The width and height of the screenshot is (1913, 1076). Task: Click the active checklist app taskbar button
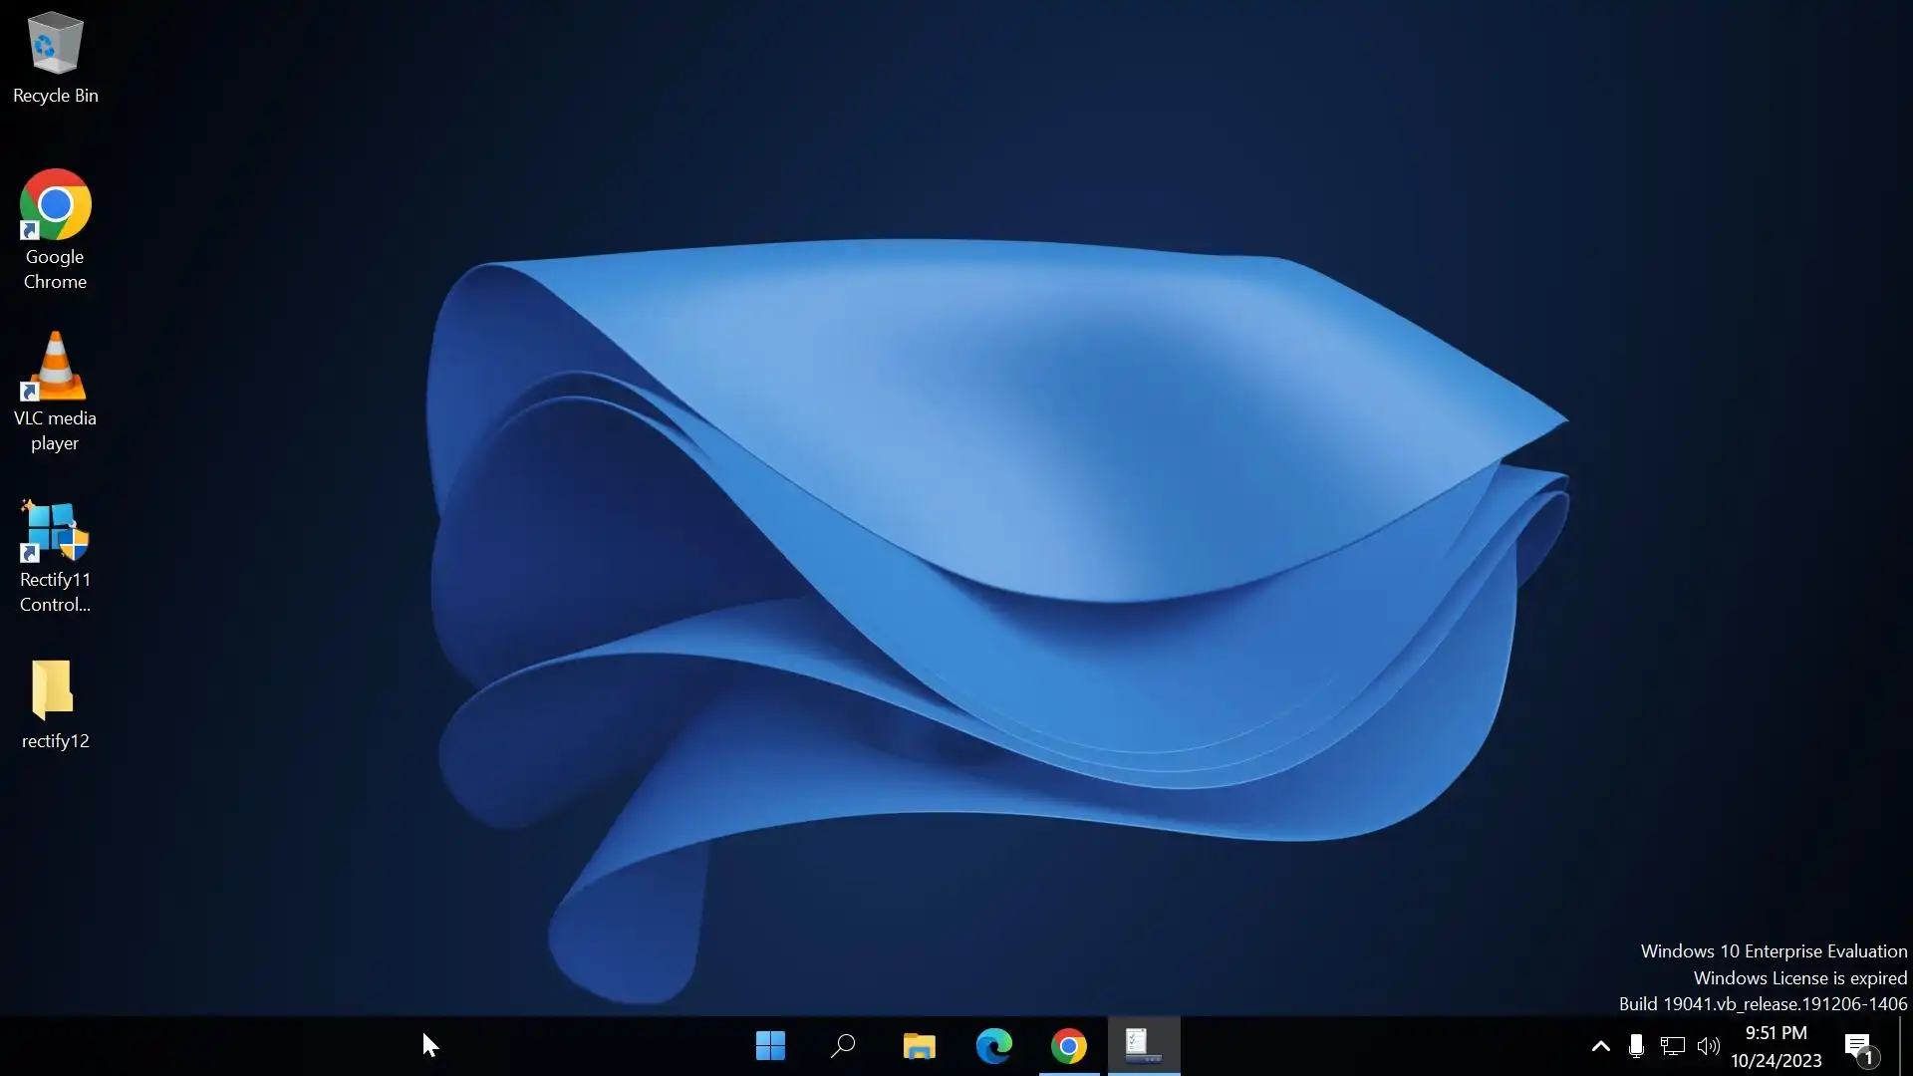[1143, 1046]
